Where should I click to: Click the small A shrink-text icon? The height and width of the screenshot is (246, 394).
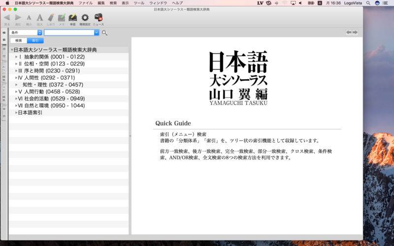pos(29,18)
